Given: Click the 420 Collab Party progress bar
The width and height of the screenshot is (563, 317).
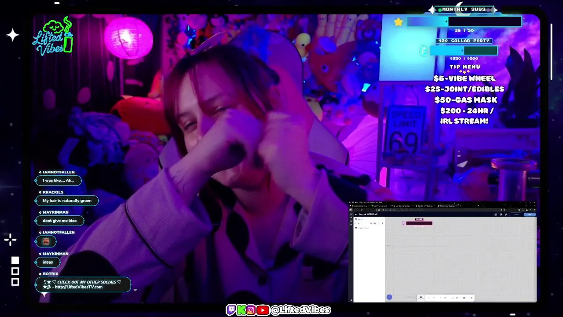Looking at the screenshot, I should coord(463,51).
